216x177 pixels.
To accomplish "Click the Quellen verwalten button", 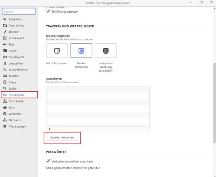I will click(62, 137).
